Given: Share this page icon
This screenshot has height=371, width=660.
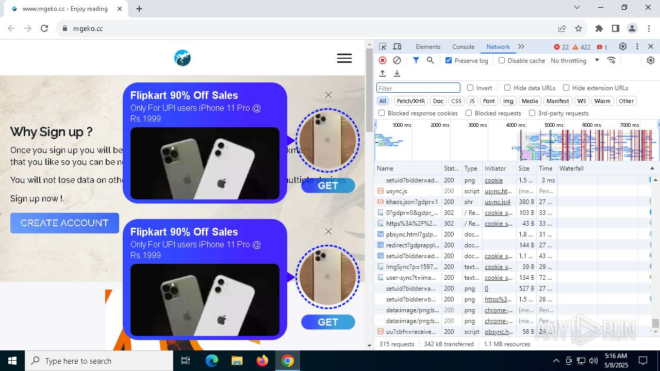Looking at the screenshot, I should tap(562, 28).
